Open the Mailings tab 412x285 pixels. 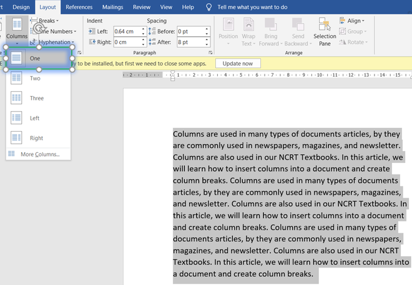113,7
